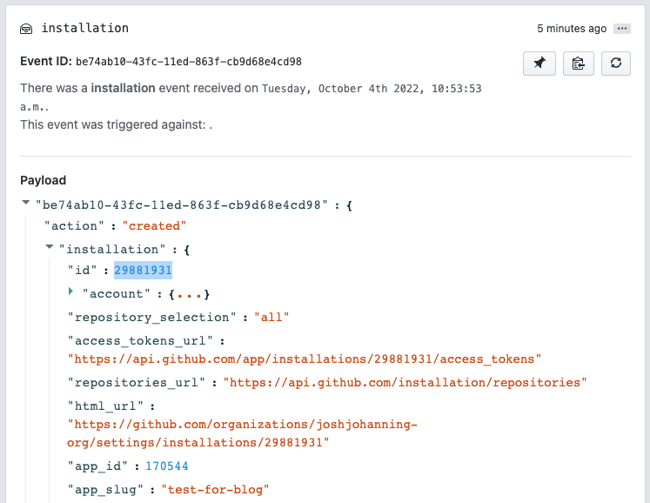Expand the "account" node
This screenshot has width=650, height=503.
tap(72, 293)
